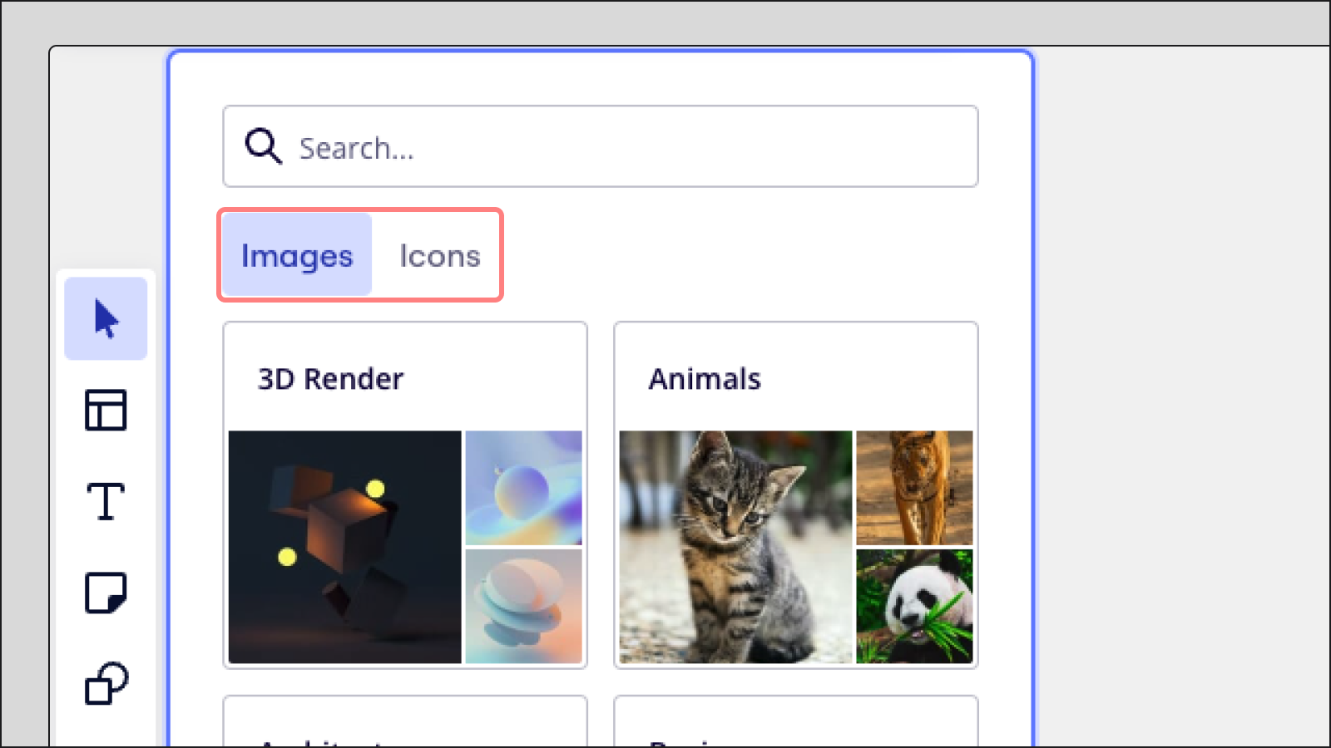Click inside the Search input field
This screenshot has width=1331, height=748.
pos(582,147)
